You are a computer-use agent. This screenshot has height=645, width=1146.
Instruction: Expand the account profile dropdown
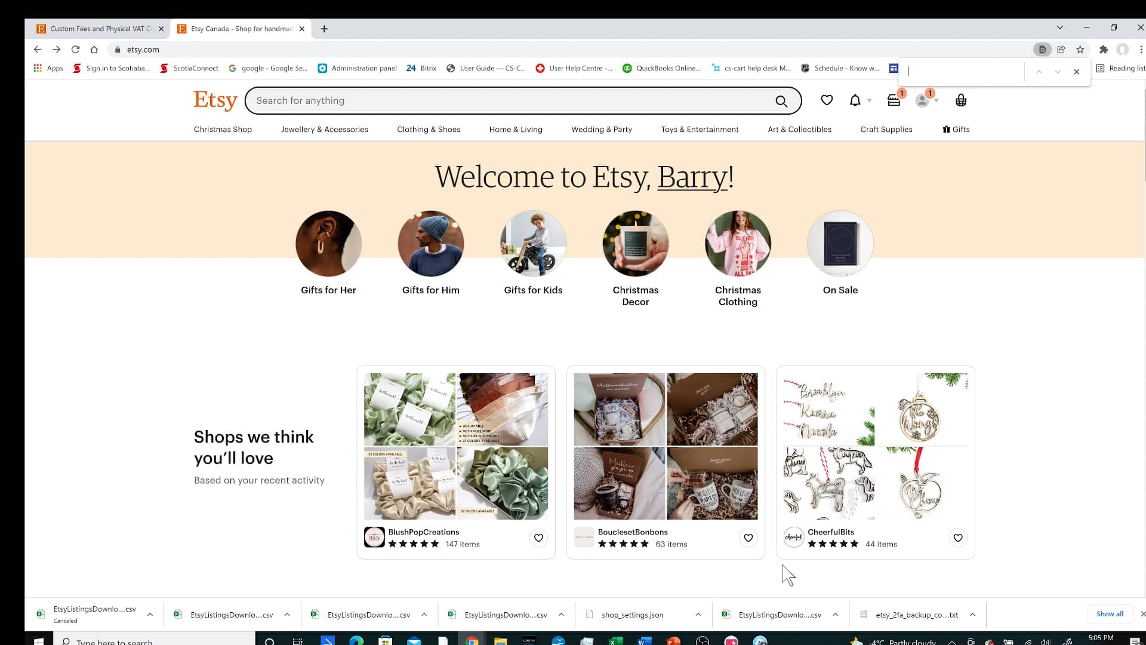tap(936, 100)
